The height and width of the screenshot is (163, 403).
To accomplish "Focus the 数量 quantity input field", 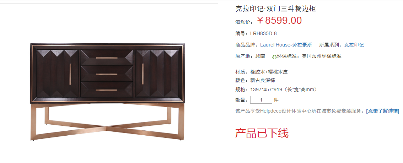I will coord(261,100).
